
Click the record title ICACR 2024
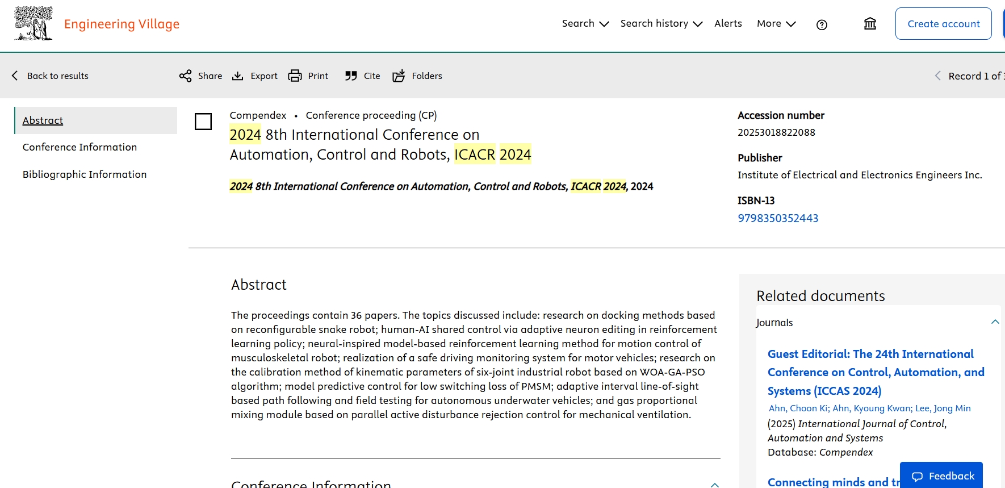tap(380, 144)
